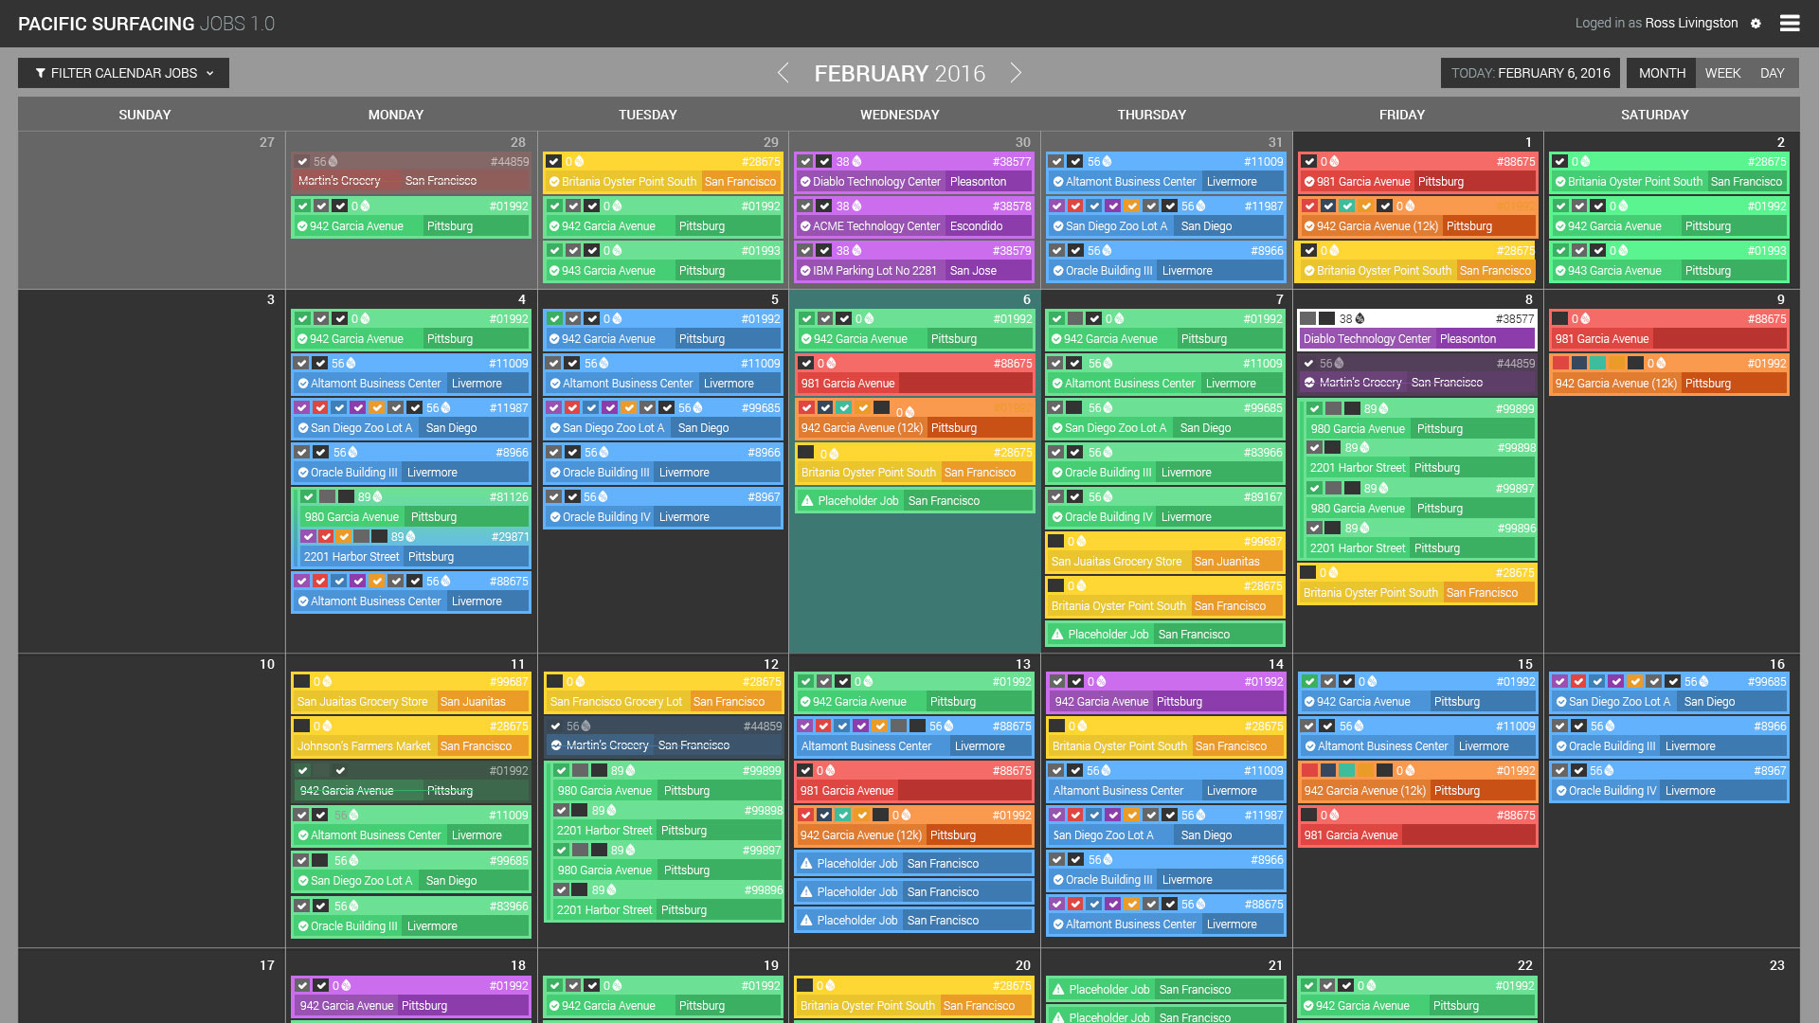Click Today: February 6, 2016 button
This screenshot has height=1023, width=1819.
pos(1530,73)
